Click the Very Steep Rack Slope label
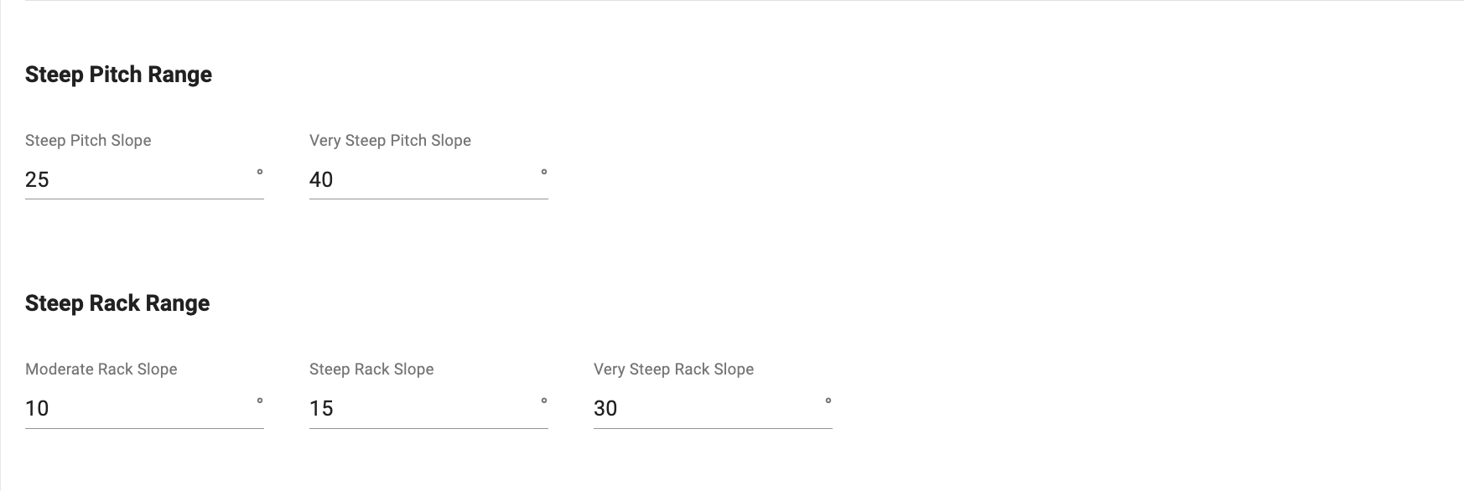Image resolution: width=1464 pixels, height=491 pixels. click(x=673, y=369)
